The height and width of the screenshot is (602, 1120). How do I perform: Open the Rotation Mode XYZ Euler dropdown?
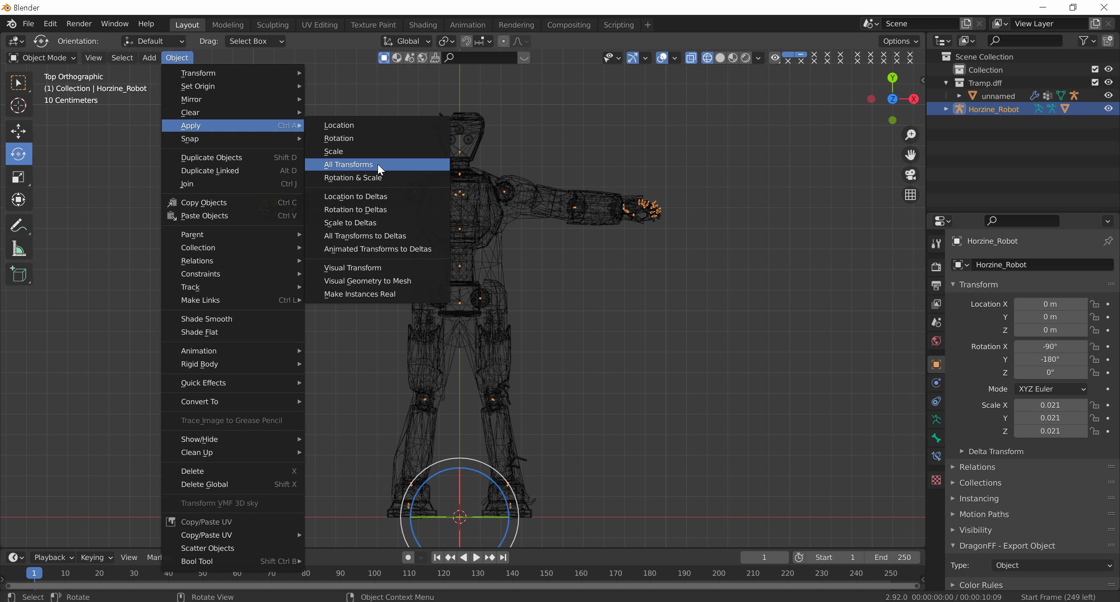pos(1051,389)
